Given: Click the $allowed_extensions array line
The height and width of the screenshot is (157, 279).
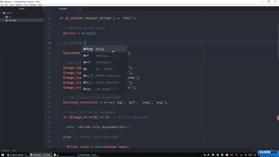Looking at the screenshot, I should 115,102.
